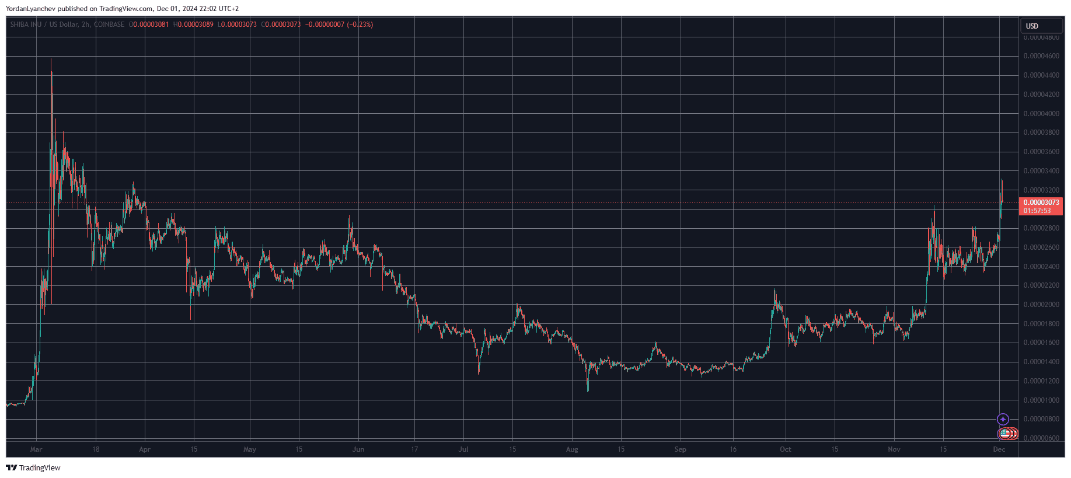The image size is (1071, 478).
Task: Click the Close value C0.00003073
Action: [x=281, y=25]
